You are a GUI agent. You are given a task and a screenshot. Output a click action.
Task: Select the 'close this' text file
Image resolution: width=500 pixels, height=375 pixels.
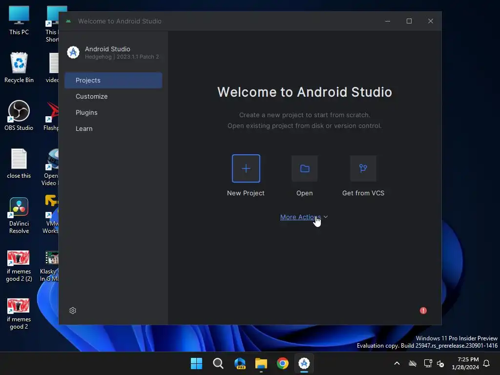coord(19,164)
